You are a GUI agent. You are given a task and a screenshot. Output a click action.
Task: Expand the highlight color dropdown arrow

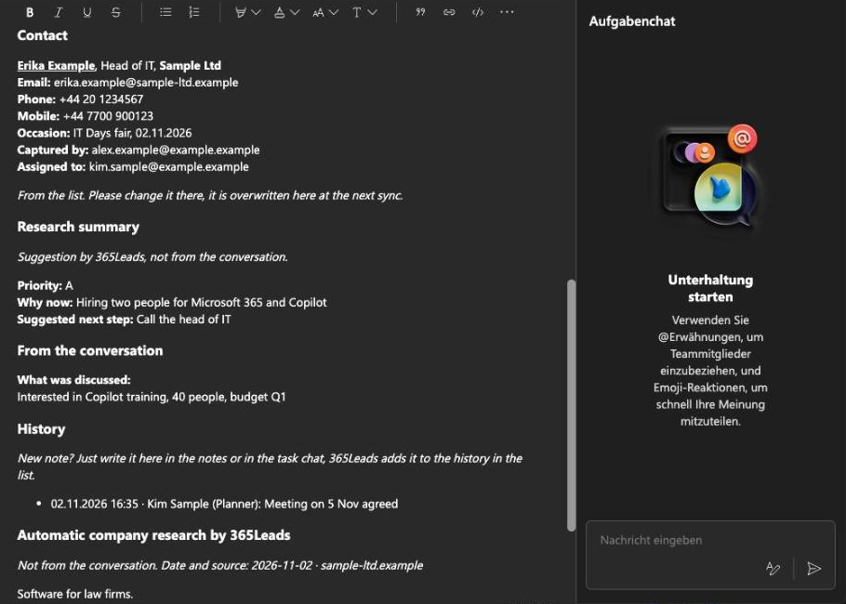256,12
